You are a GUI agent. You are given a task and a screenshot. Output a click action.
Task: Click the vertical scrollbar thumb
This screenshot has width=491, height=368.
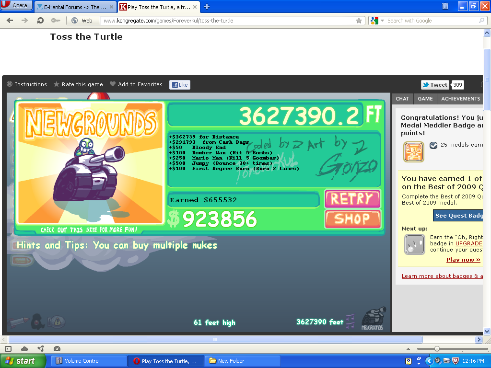(487, 80)
